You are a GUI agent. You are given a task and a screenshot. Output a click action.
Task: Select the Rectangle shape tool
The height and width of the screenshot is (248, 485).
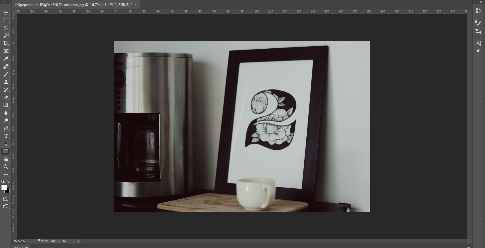pos(6,151)
